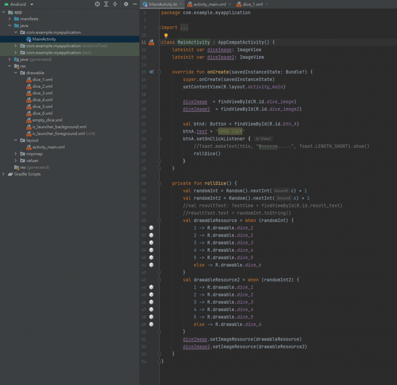Viewport: 397px width, 385px height.
Task: Click the yellow lightbulb quick-fix icon
Action: [166, 35]
